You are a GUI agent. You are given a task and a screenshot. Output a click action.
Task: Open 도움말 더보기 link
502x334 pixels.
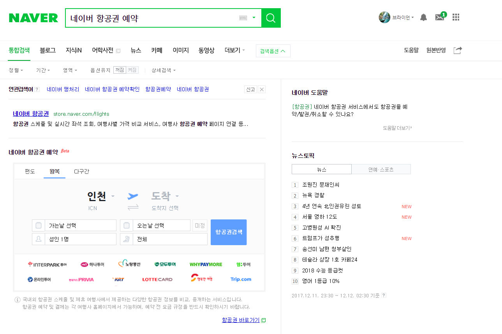coord(397,128)
